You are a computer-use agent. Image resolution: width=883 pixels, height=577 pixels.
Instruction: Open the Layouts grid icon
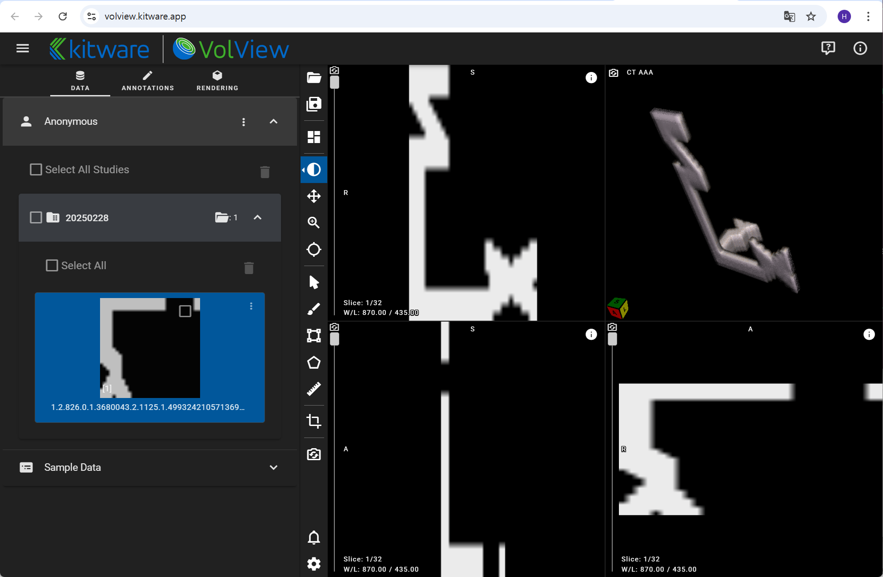pos(314,137)
